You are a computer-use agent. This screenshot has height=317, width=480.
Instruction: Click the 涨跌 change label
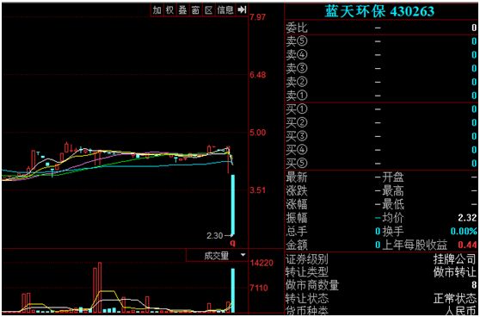click(297, 191)
